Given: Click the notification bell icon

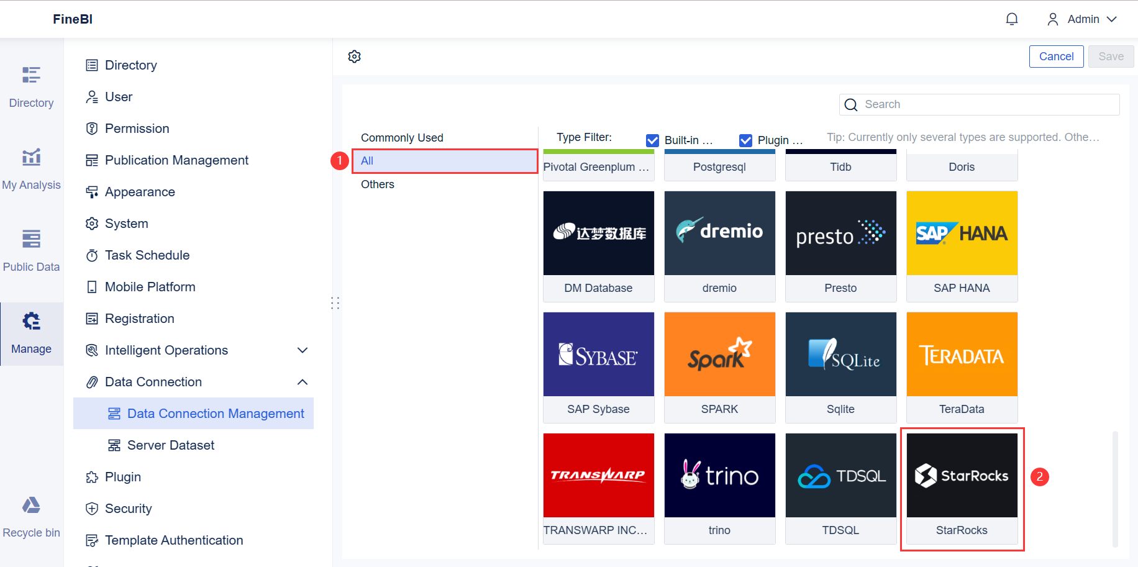Looking at the screenshot, I should [x=1012, y=19].
